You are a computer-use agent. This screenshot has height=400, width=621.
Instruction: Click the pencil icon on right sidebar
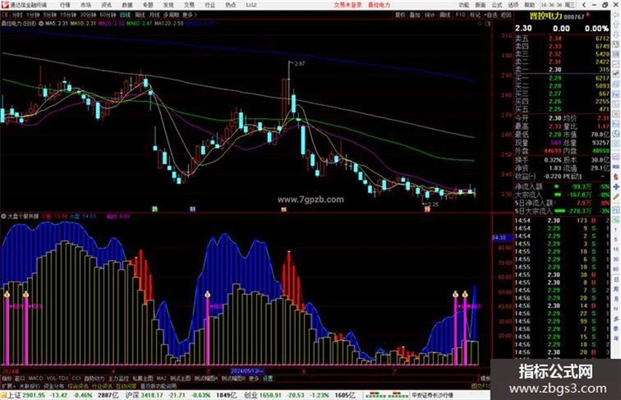(x=616, y=196)
